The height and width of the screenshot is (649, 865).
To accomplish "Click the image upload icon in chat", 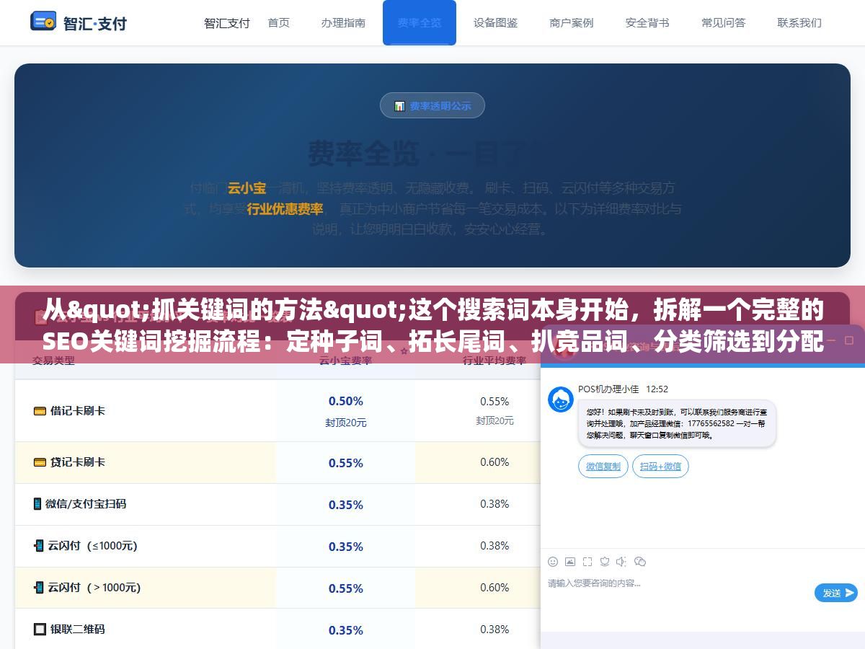I will click(570, 562).
